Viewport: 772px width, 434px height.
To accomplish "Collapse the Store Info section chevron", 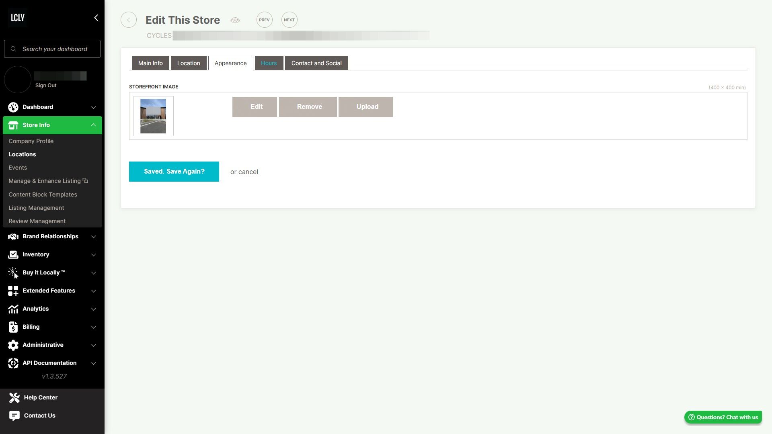I will (93, 125).
